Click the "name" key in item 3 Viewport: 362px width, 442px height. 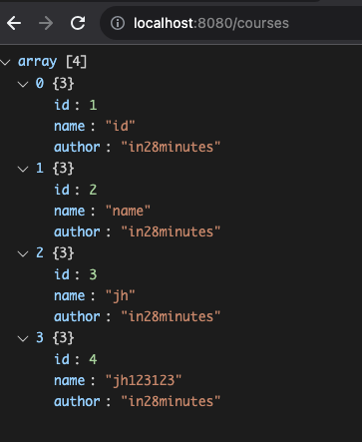pyautogui.click(x=70, y=380)
